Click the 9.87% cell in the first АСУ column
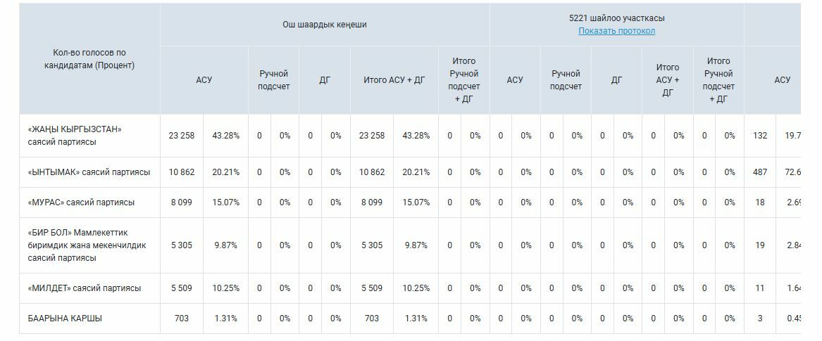 point(226,245)
